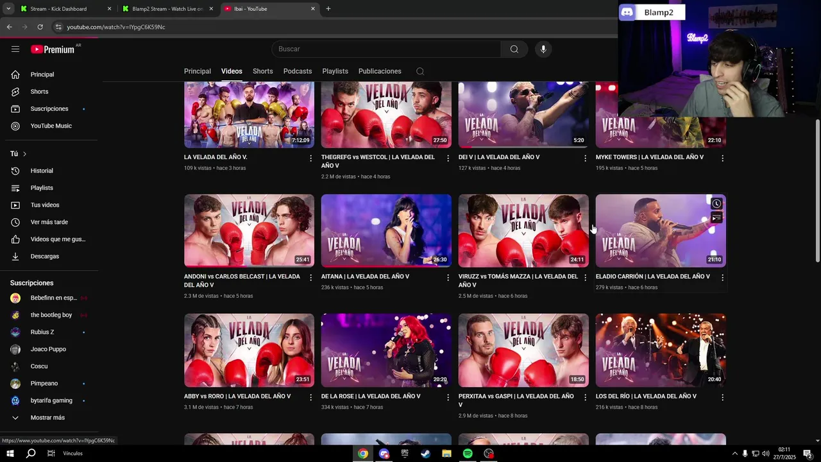Screen dimensions: 821x462
Task: Open the Publicaciones channel tab
Action: (380, 71)
